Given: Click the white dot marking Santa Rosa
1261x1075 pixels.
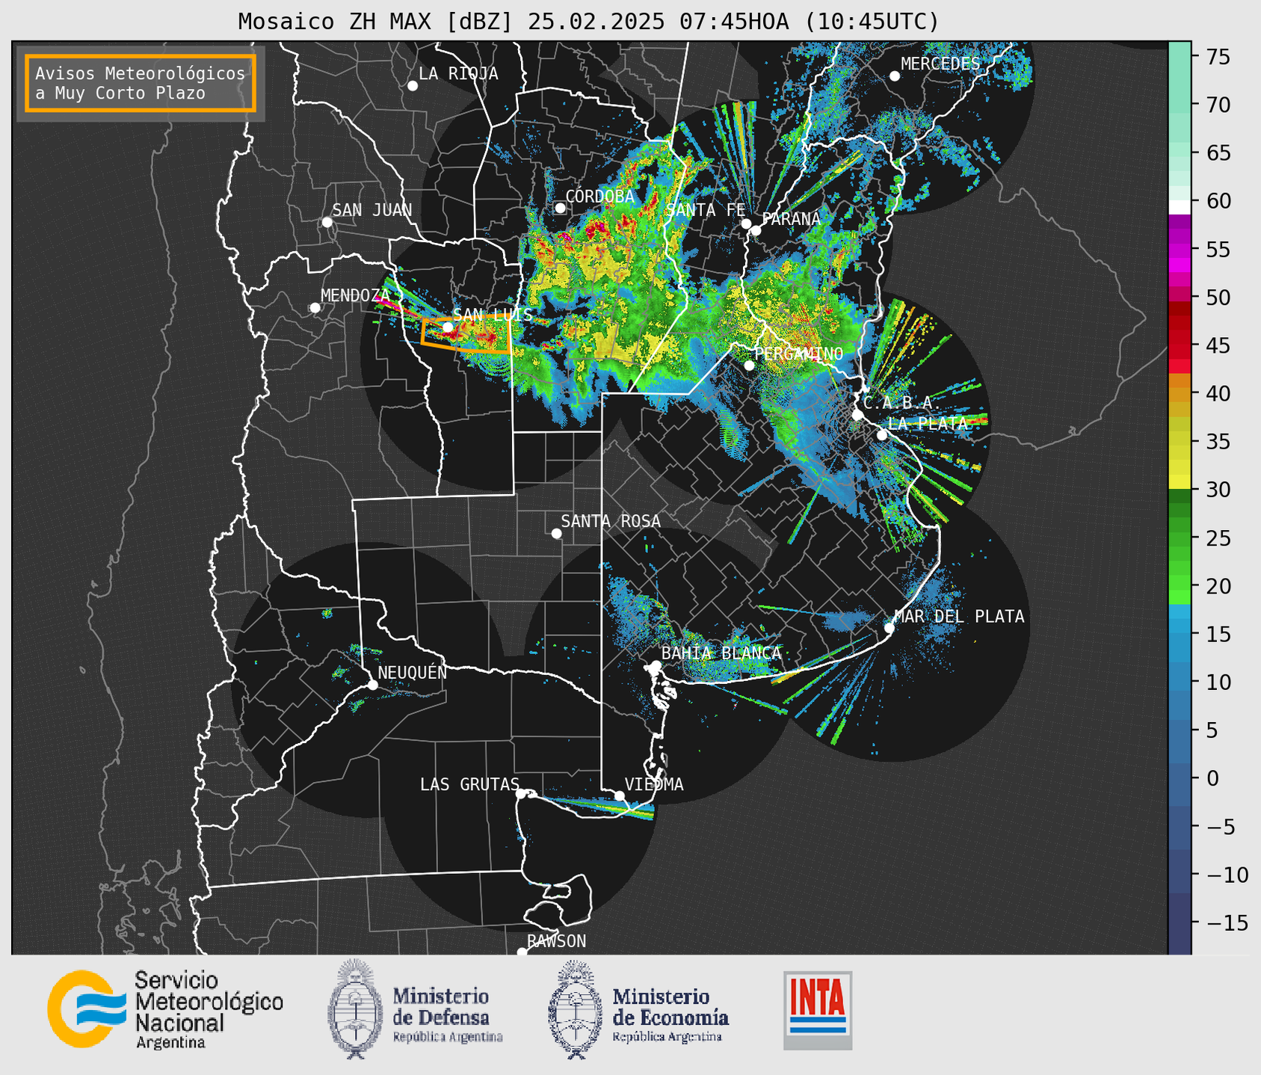Looking at the screenshot, I should click(x=556, y=533).
